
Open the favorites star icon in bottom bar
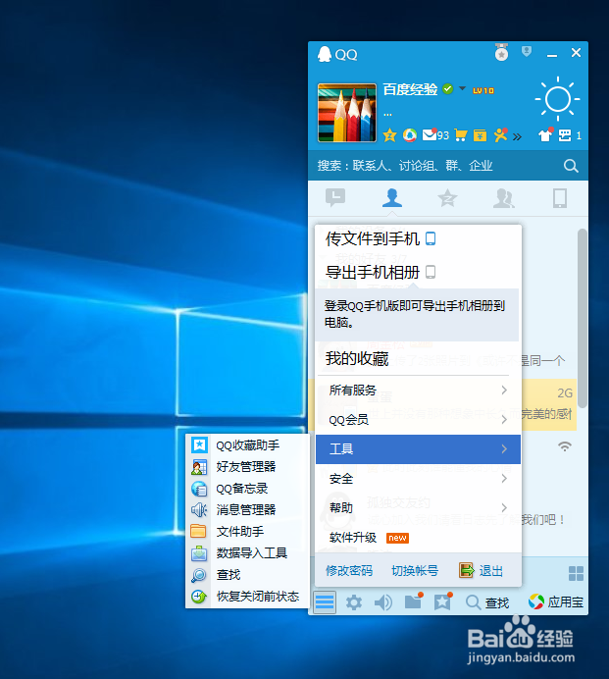(443, 601)
